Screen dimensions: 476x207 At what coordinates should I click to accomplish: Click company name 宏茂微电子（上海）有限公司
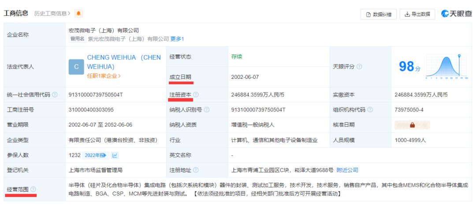click(x=104, y=30)
